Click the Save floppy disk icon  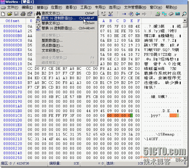16,14
